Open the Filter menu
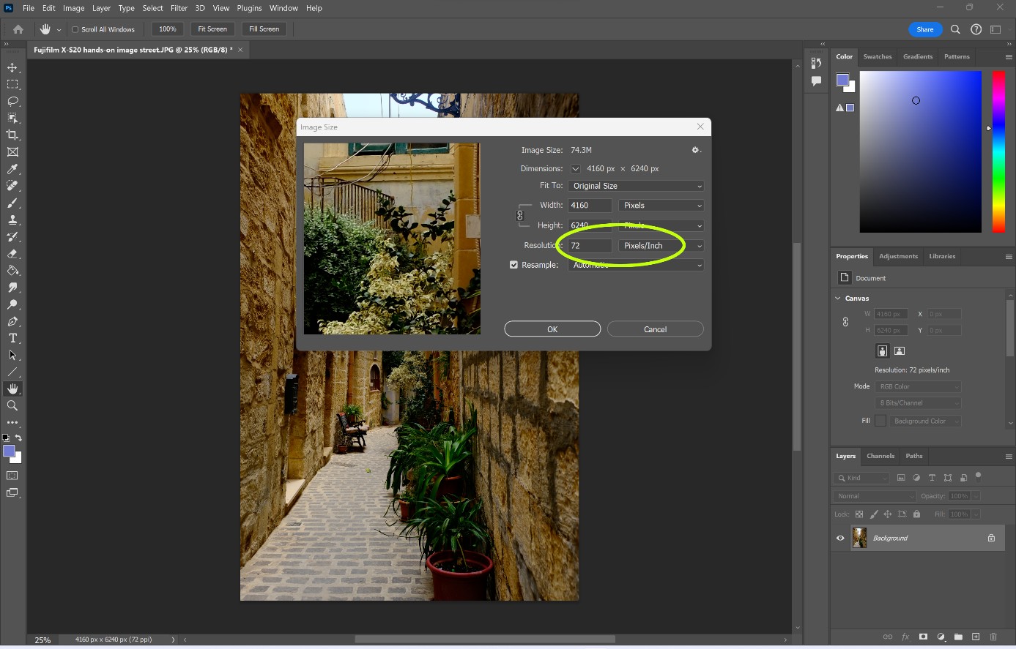 click(179, 8)
